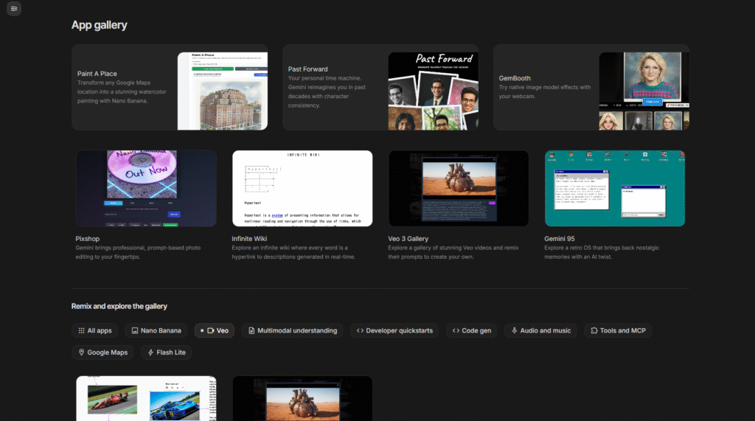
Task: Open the Paint A Place app card
Action: pyautogui.click(x=170, y=87)
